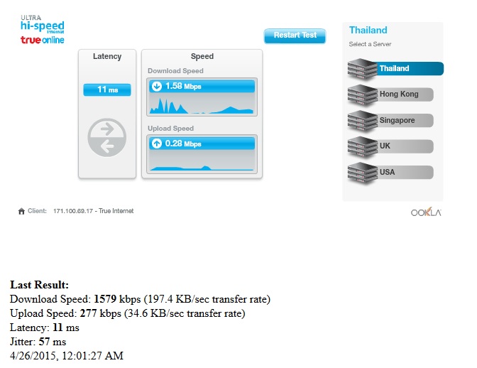Click the Latency panel heading

pos(107,56)
